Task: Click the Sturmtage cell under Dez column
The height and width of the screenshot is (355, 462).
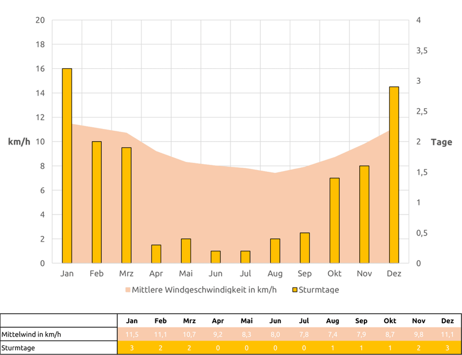Action: click(447, 348)
